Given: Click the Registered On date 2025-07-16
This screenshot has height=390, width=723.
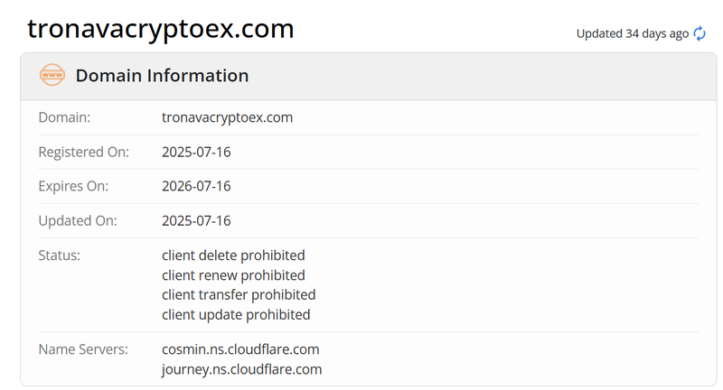Looking at the screenshot, I should [196, 152].
